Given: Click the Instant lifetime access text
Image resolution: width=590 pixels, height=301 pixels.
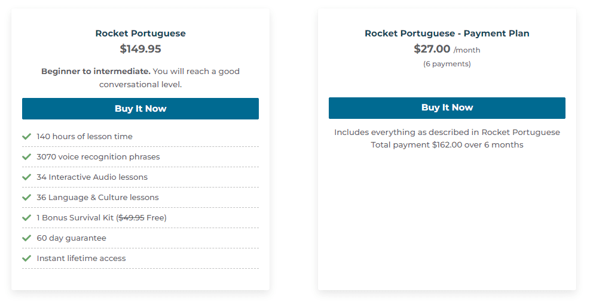Looking at the screenshot, I should coord(81,259).
